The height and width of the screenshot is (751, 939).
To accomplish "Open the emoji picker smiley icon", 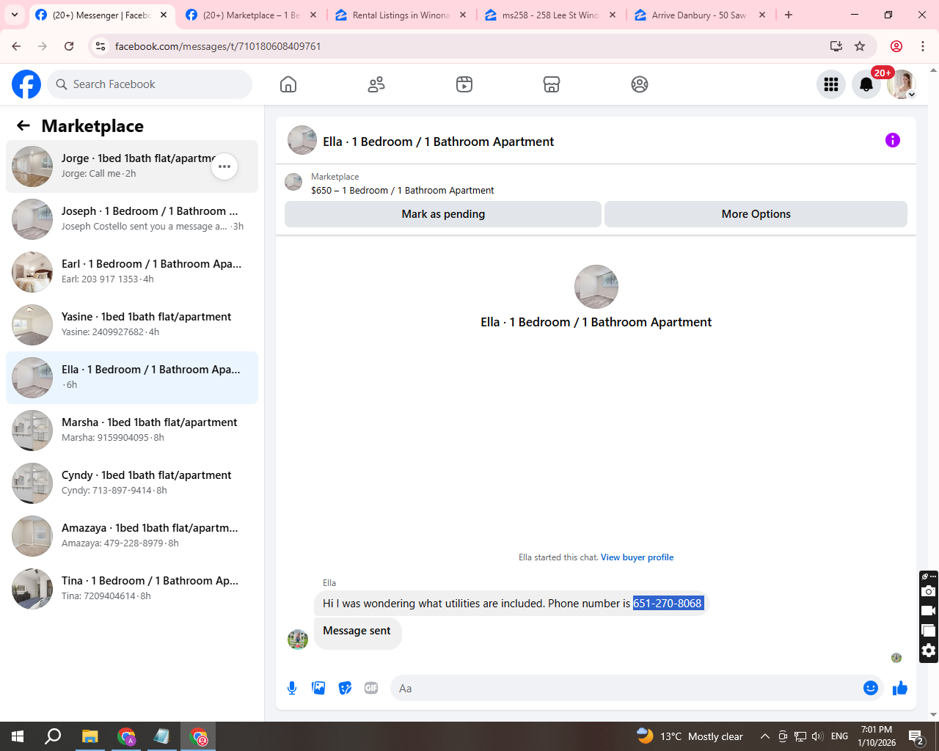I will (x=871, y=688).
